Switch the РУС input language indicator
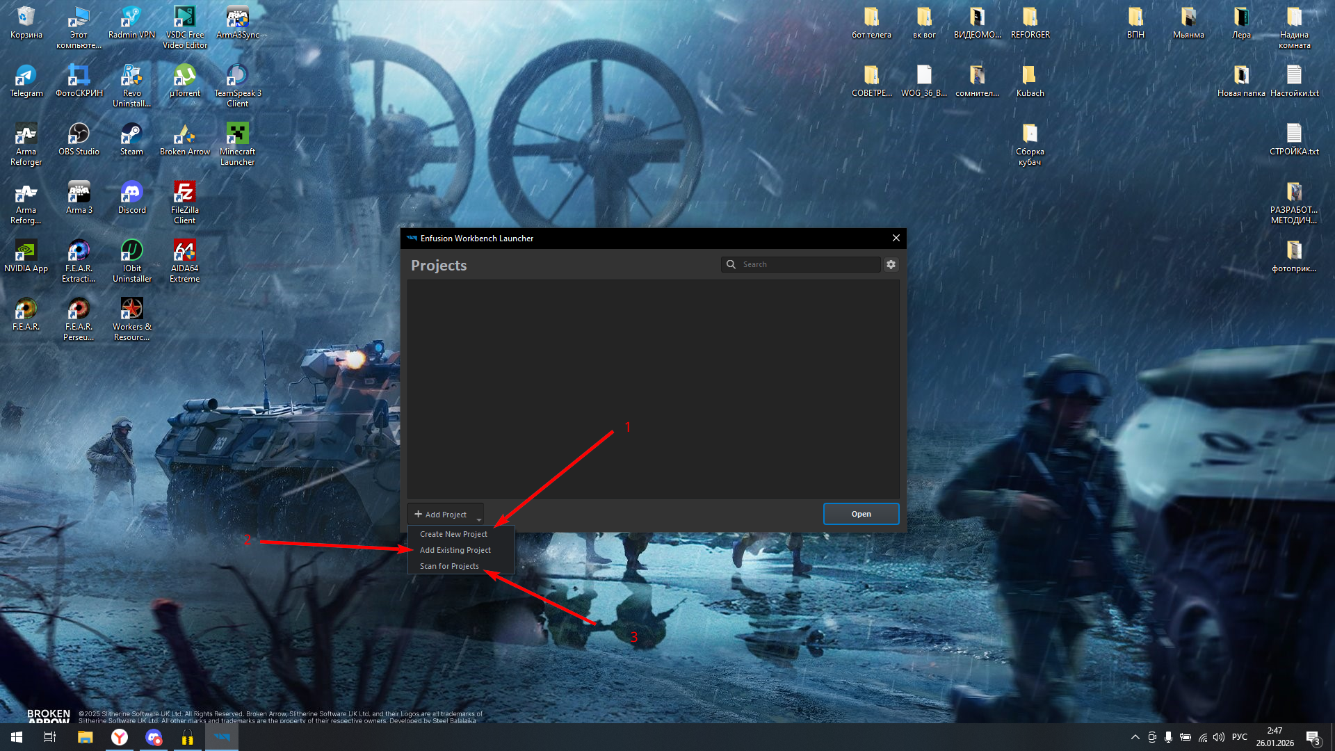Viewport: 1335px width, 751px height. pyautogui.click(x=1239, y=737)
